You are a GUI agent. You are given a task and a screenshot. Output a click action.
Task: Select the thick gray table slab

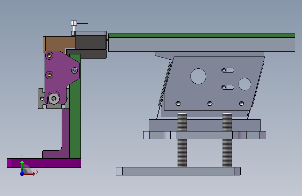[202, 45]
